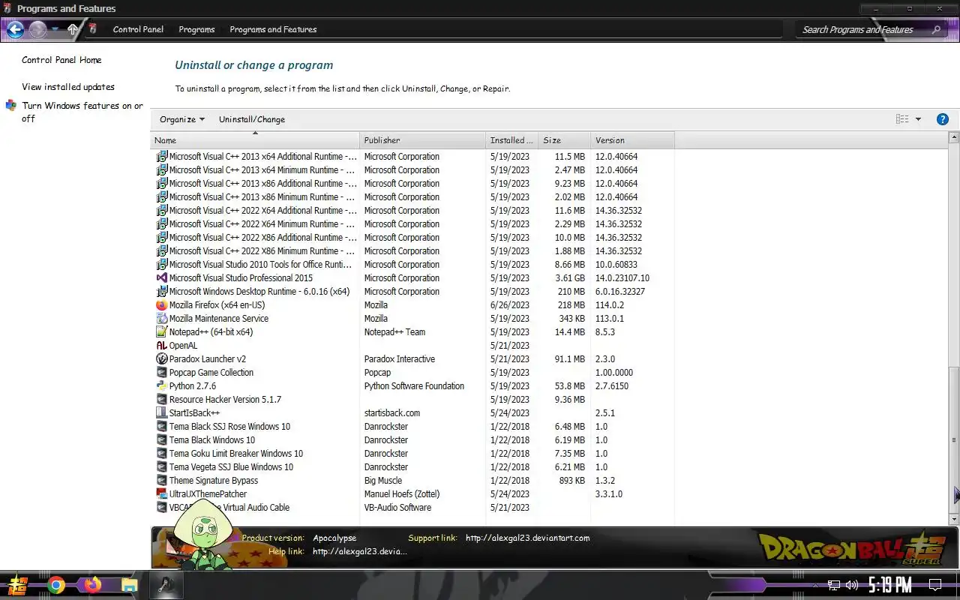
Task: Click the 3.61 GB size cell
Action: tap(570, 278)
